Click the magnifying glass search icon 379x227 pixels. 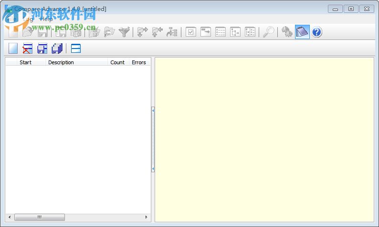click(268, 32)
